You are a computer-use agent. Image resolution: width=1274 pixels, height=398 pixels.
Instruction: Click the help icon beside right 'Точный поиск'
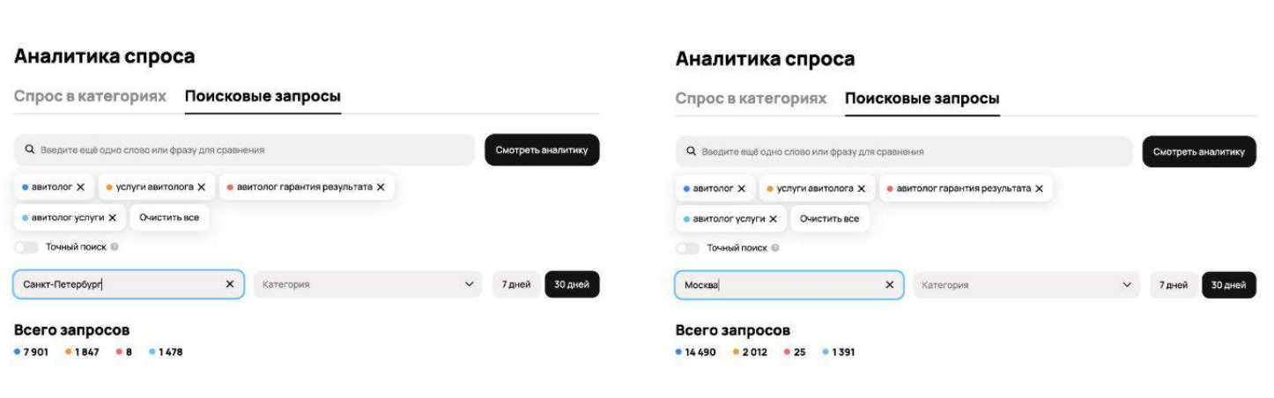tap(775, 248)
